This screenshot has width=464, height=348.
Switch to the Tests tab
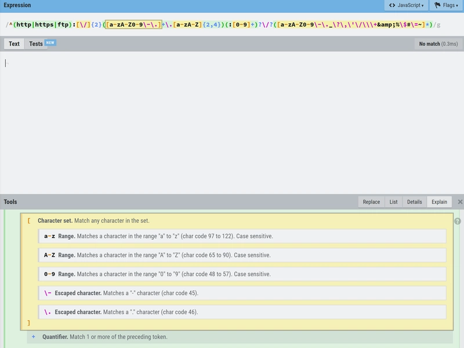click(x=36, y=43)
